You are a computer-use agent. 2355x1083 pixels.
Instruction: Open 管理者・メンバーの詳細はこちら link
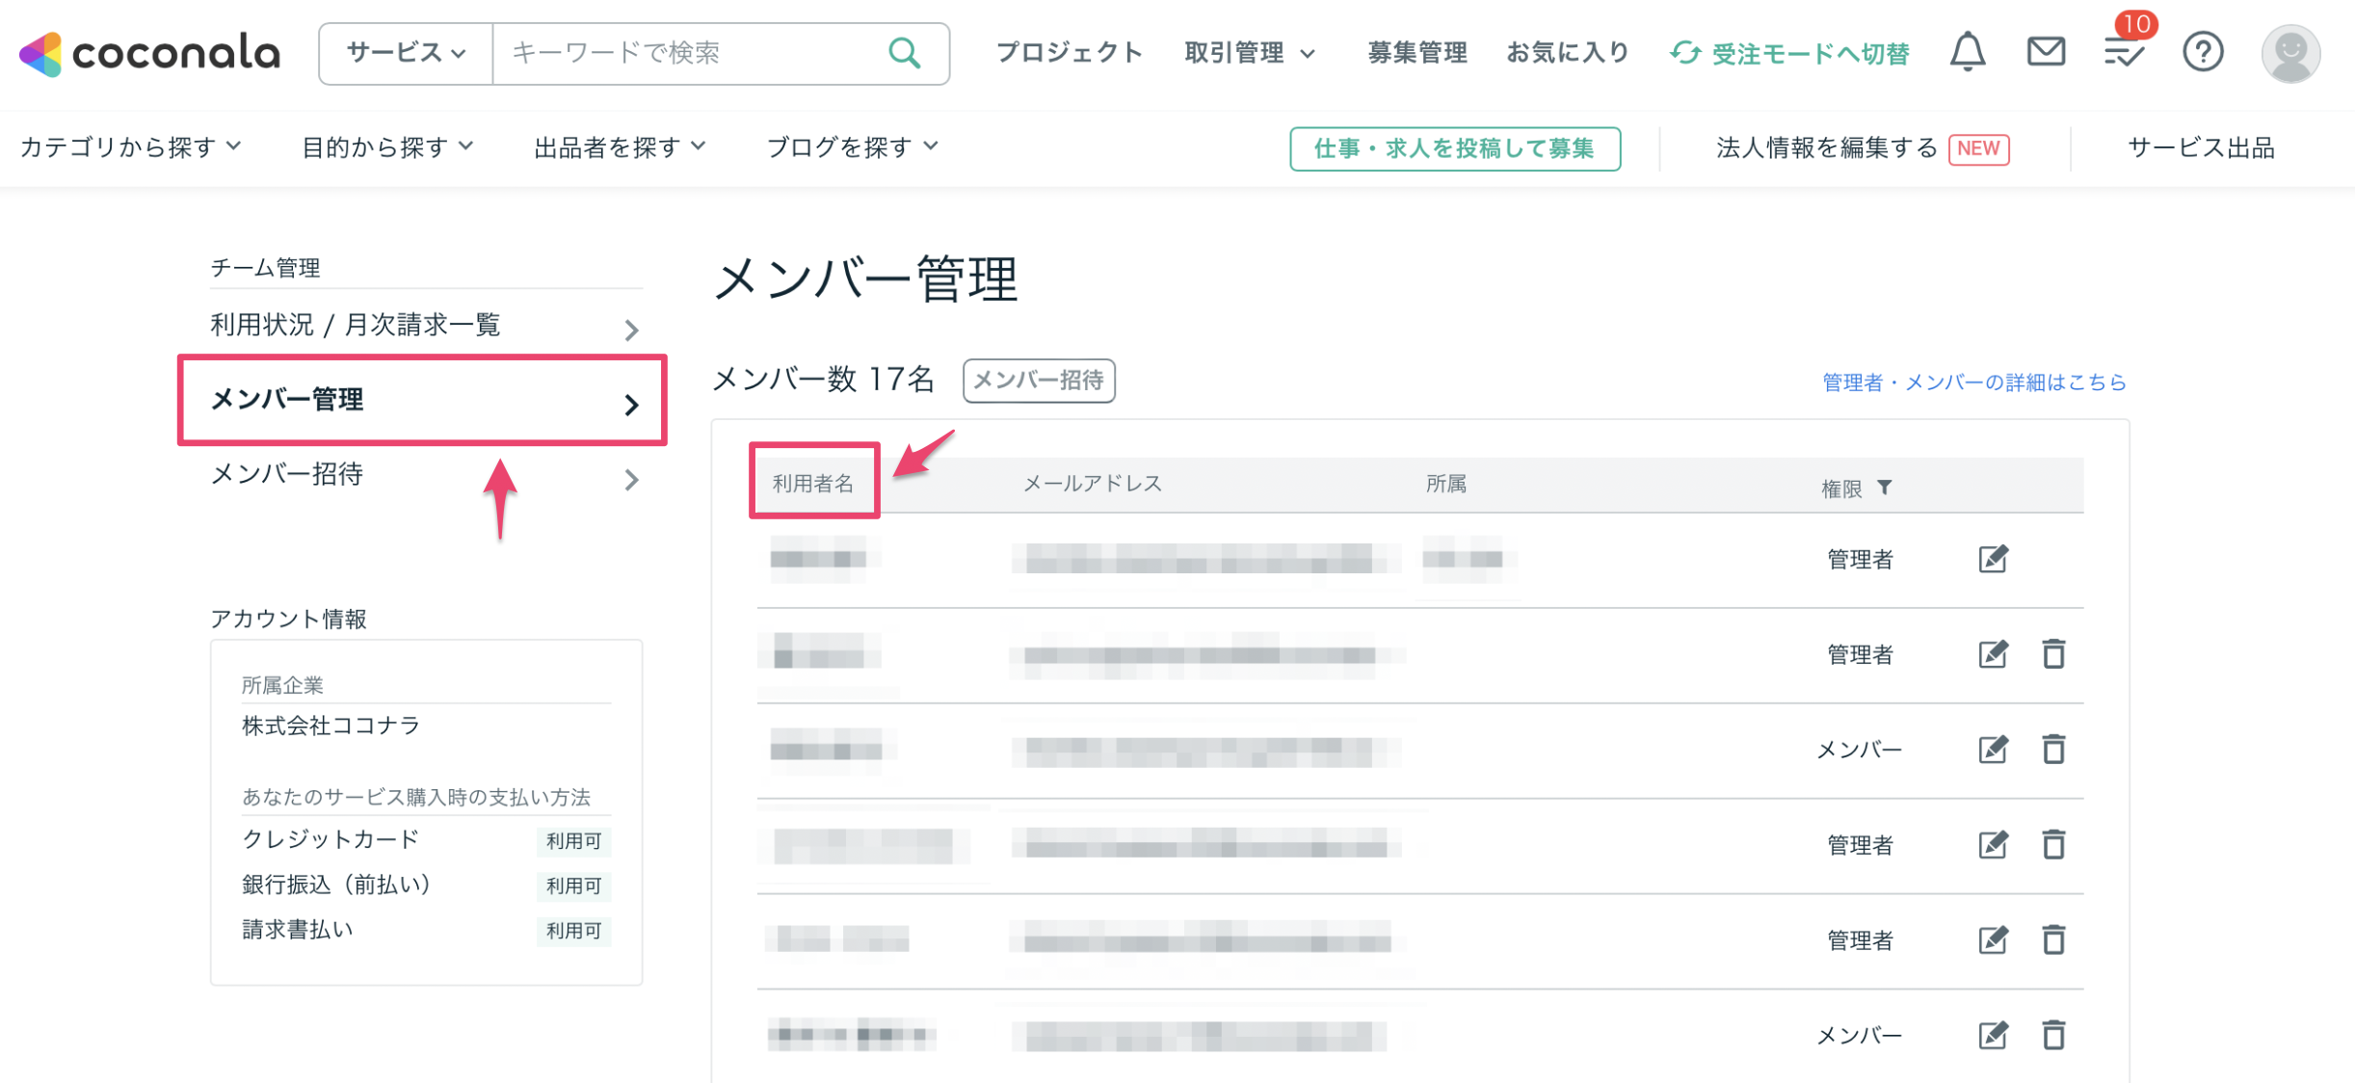1973,383
